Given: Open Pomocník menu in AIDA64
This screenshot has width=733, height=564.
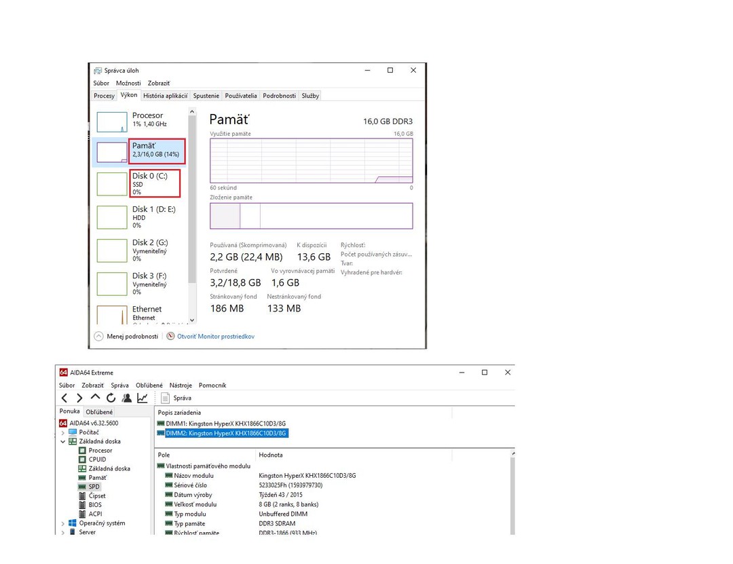Looking at the screenshot, I should (x=212, y=386).
